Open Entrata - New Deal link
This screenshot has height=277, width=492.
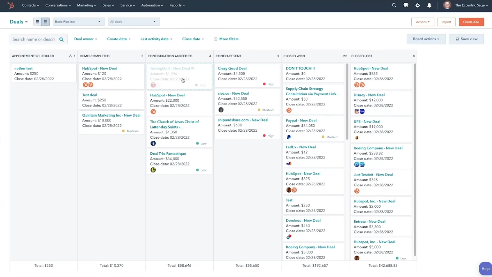(369, 222)
